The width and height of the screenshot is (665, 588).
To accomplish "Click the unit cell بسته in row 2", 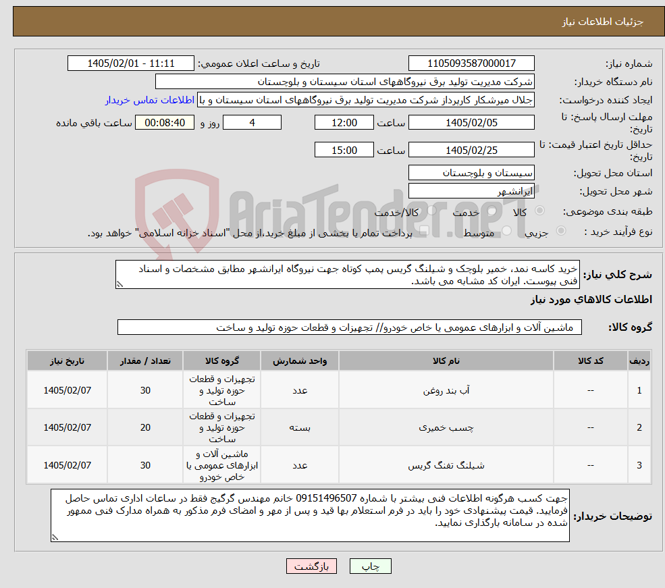I will [300, 428].
